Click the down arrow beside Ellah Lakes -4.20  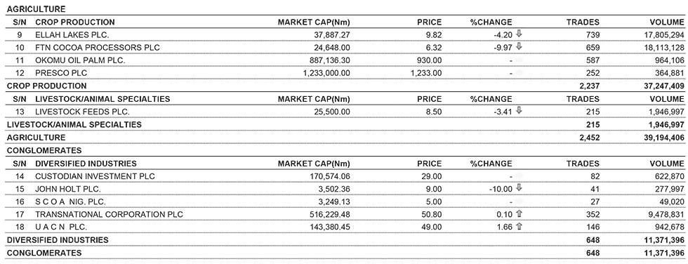click(x=519, y=34)
